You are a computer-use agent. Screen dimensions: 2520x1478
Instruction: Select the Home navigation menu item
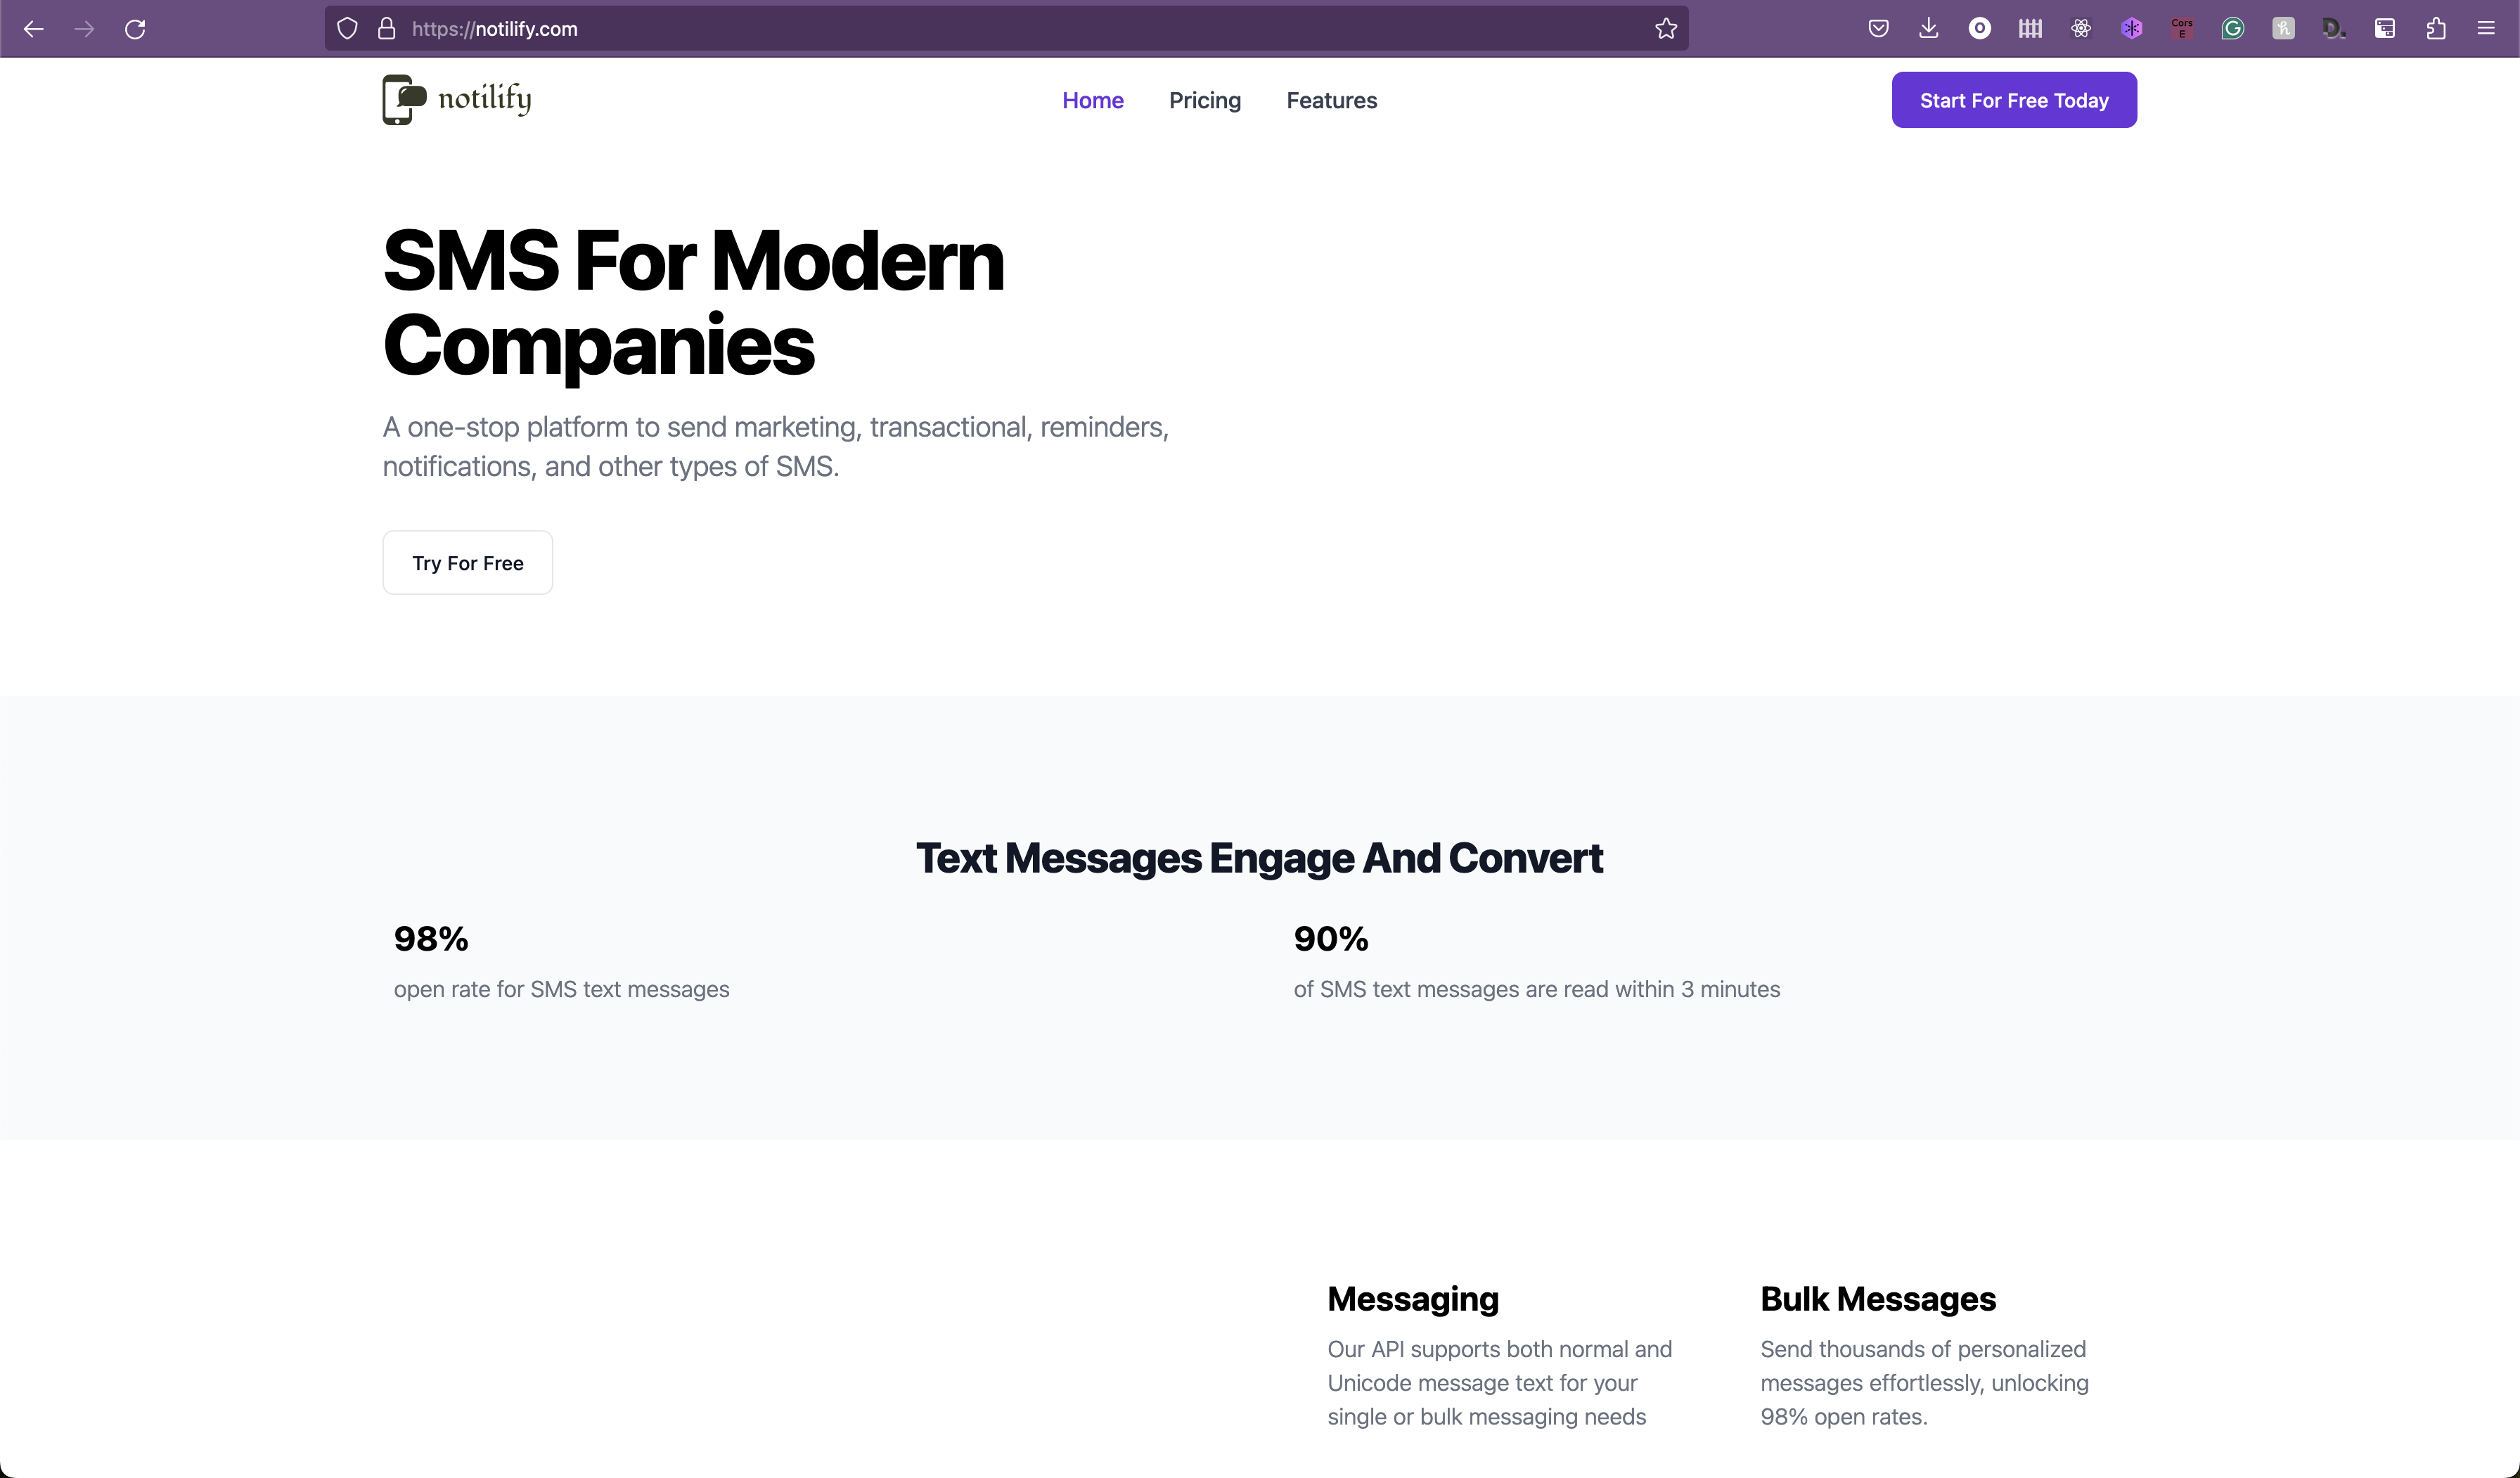point(1092,101)
